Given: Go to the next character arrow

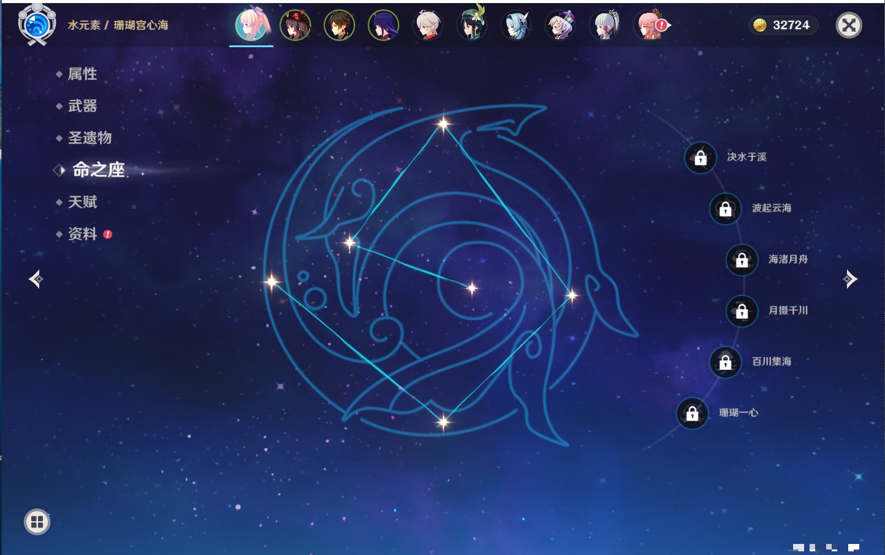Looking at the screenshot, I should (850, 279).
